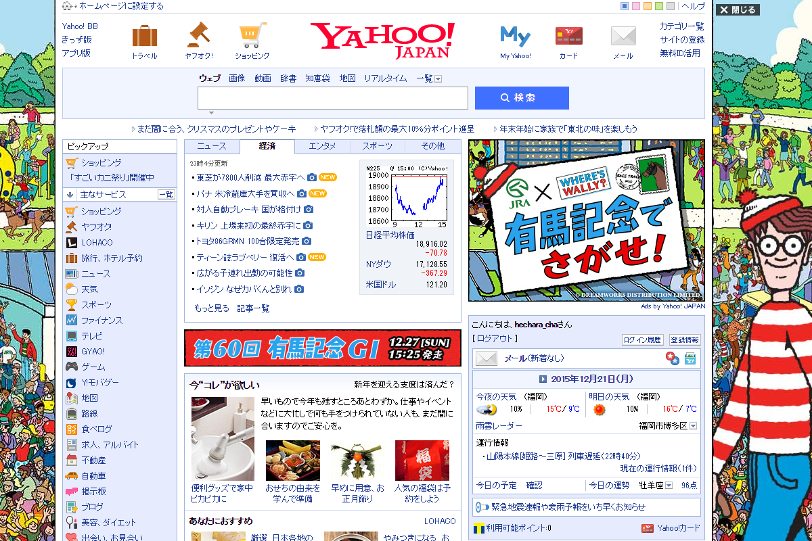Click the 地図 map icon in sidebar
This screenshot has height=541, width=812.
(x=72, y=398)
